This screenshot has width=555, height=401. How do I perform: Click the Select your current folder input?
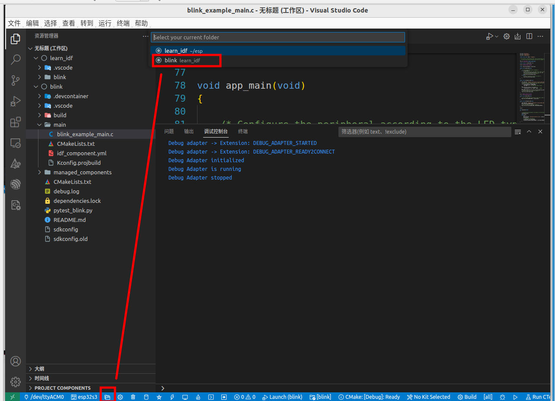pos(278,37)
